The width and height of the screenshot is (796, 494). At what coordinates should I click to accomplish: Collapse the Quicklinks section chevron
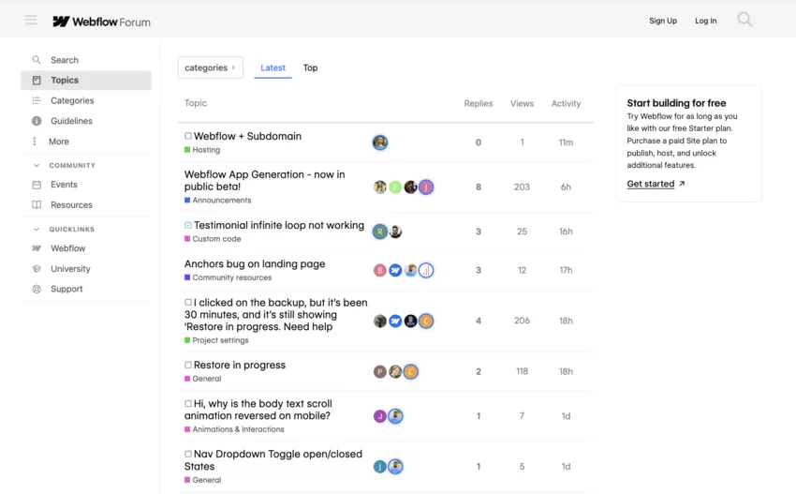tap(36, 230)
